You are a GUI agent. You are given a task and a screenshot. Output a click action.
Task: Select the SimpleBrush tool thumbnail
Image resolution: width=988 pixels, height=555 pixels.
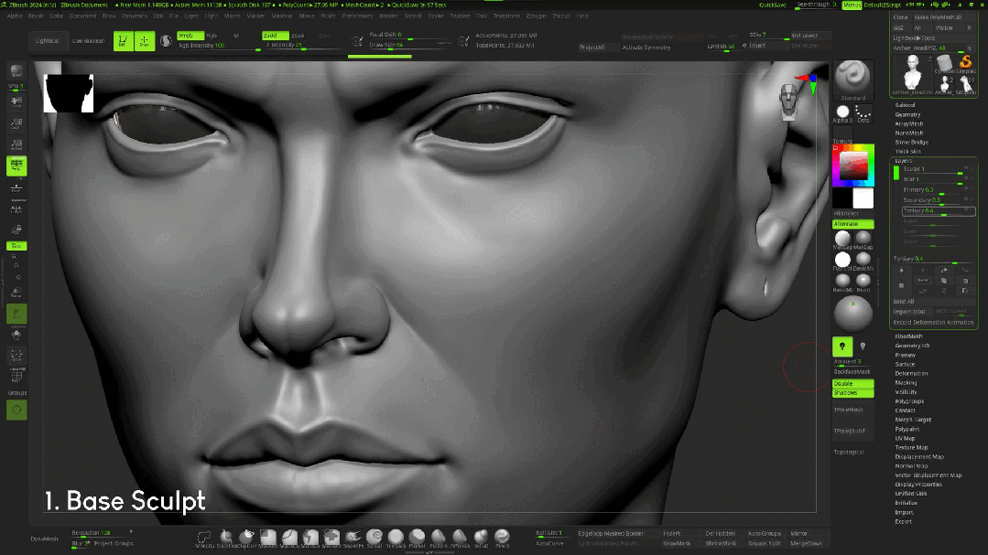(x=965, y=63)
